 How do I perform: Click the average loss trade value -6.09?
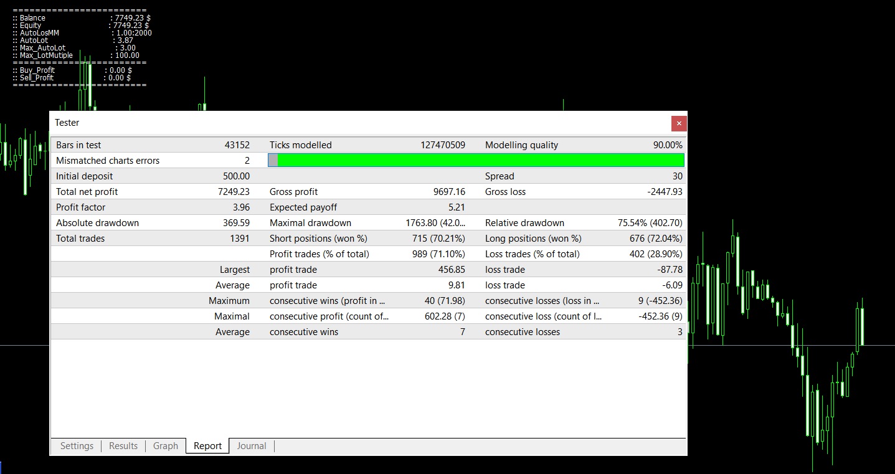[672, 285]
